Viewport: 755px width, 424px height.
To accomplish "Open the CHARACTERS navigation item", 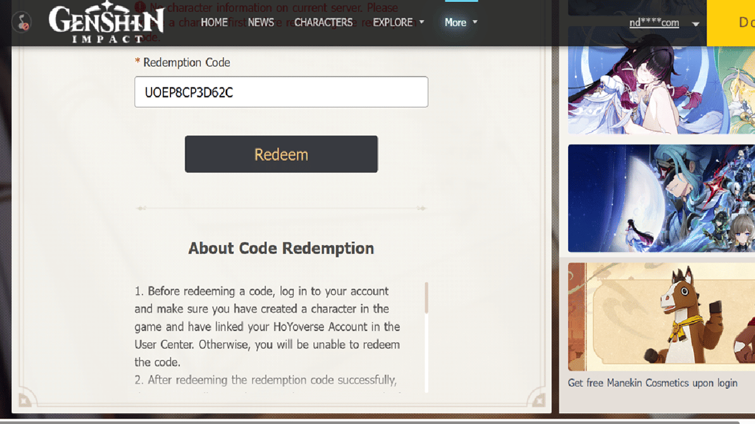I will pyautogui.click(x=323, y=22).
